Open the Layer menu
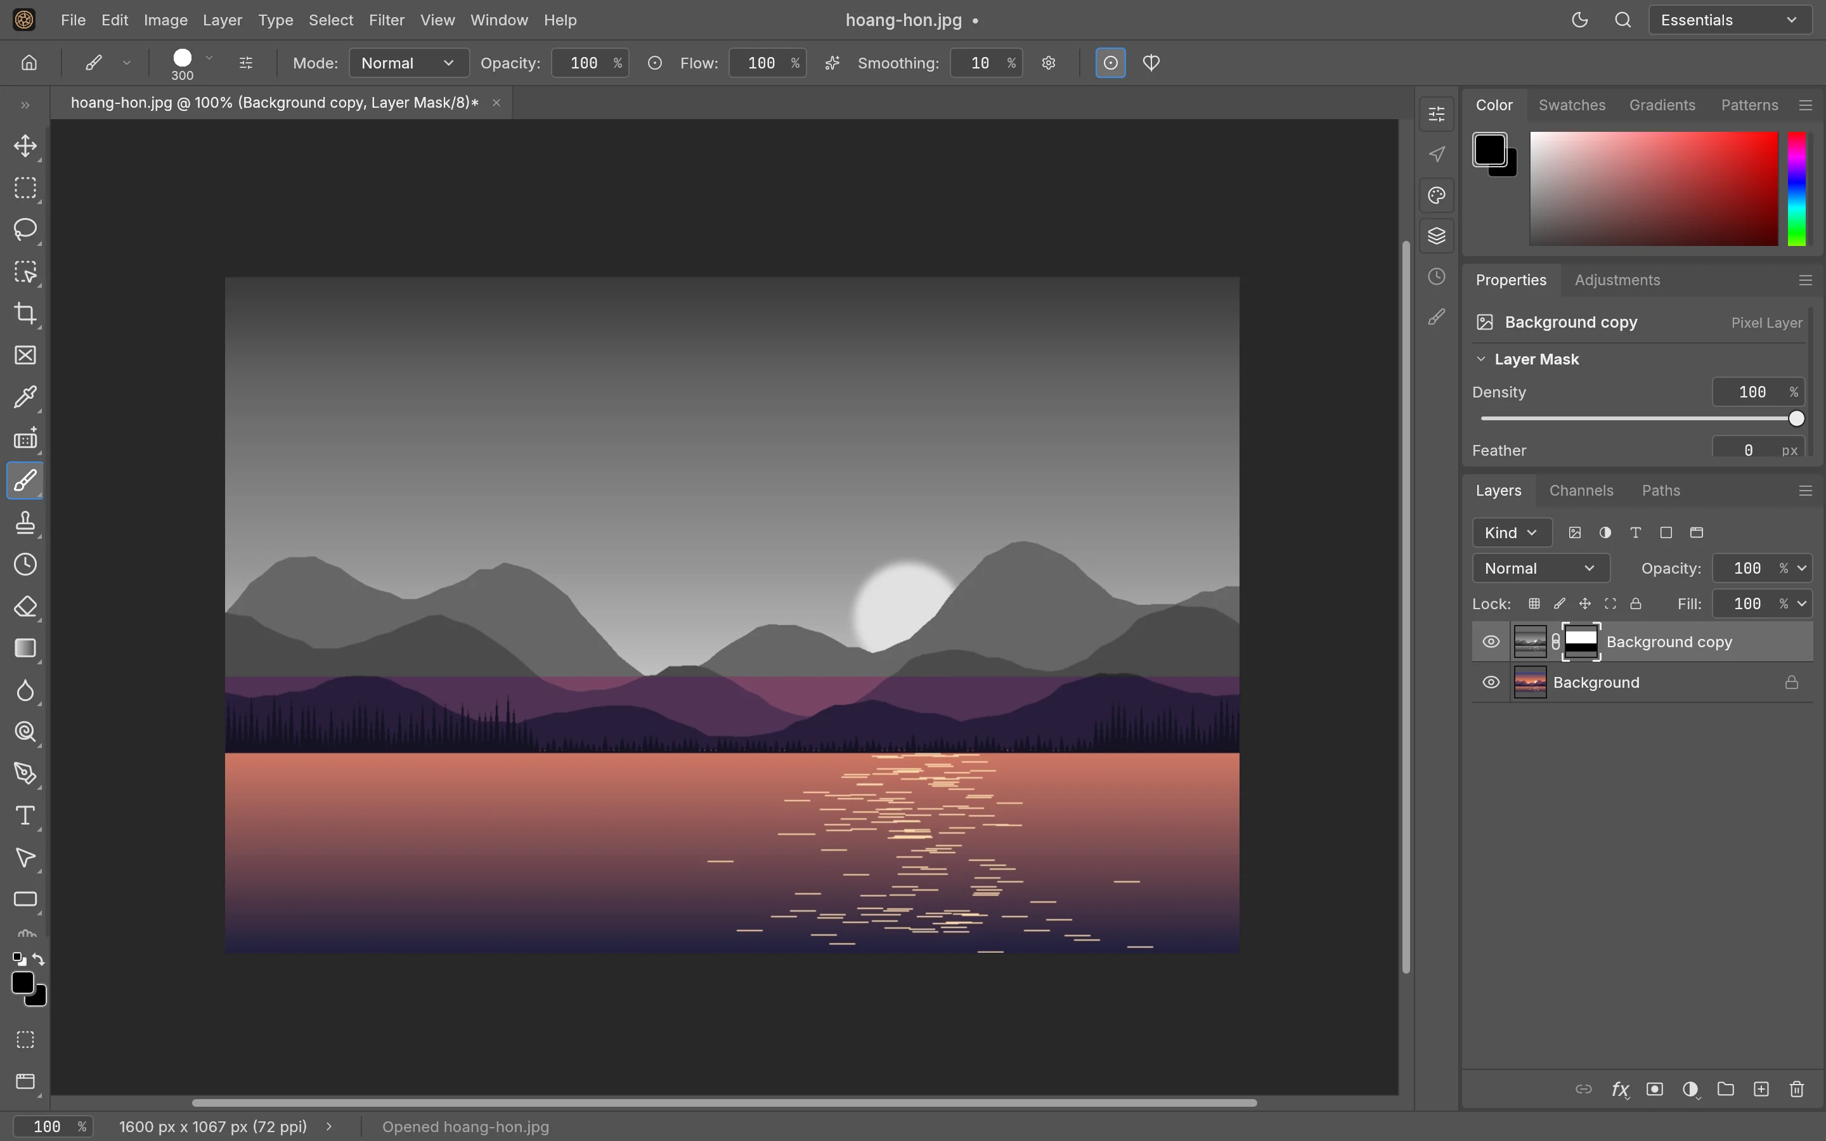Image resolution: width=1826 pixels, height=1141 pixels. click(x=222, y=20)
